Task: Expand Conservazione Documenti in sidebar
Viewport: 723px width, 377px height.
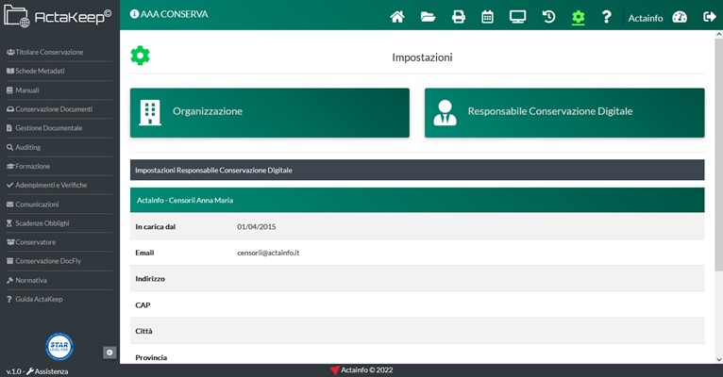Action: pos(53,109)
